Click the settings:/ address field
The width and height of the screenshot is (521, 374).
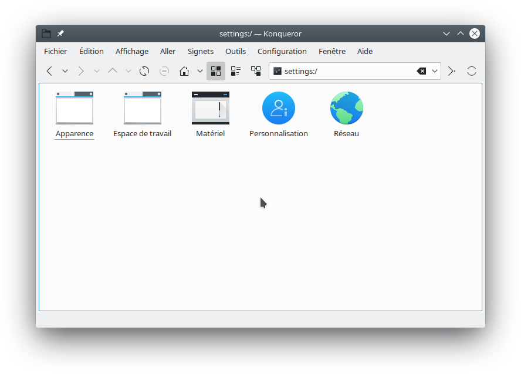pyautogui.click(x=346, y=71)
